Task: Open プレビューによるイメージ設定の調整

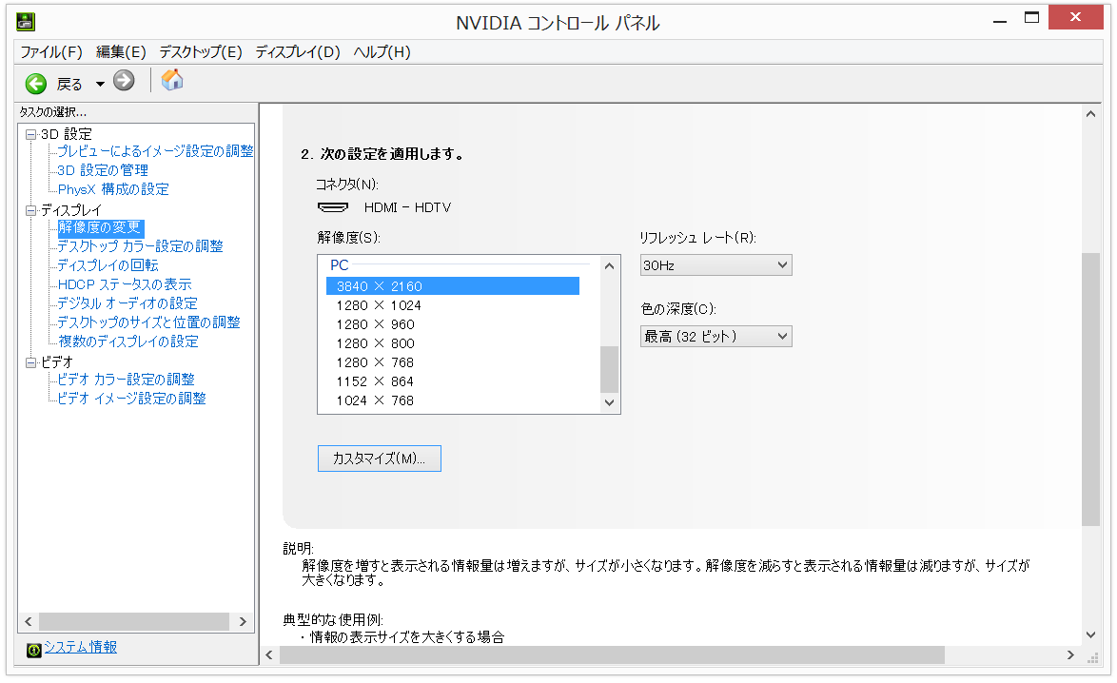Action: [155, 151]
